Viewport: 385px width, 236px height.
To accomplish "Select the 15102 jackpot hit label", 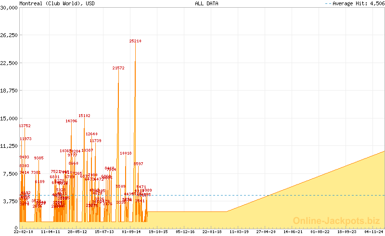I will (84, 116).
